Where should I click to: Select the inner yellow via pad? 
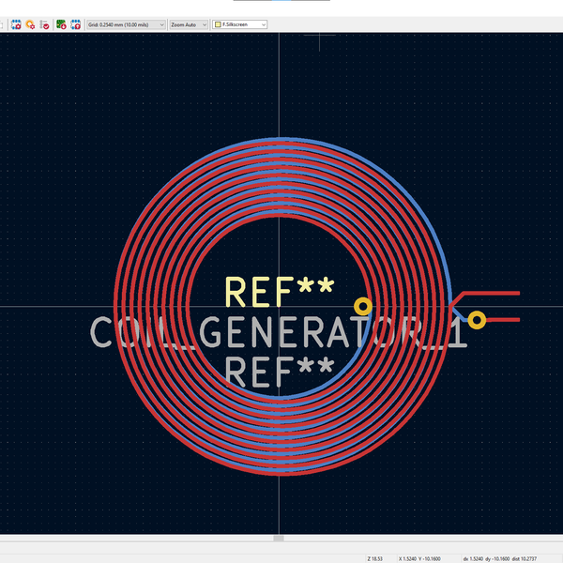click(363, 307)
